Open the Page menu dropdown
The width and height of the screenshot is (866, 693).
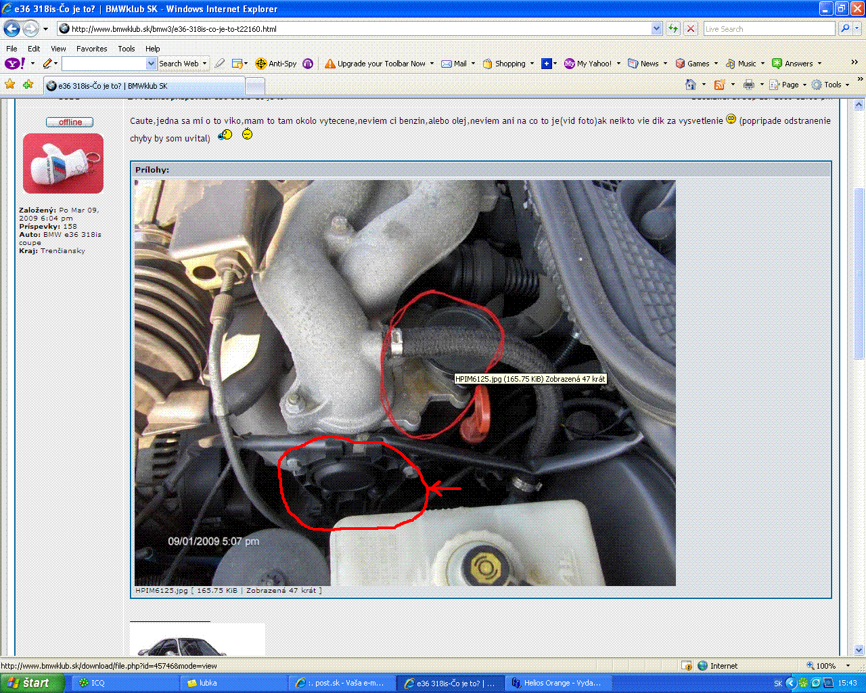(x=790, y=85)
